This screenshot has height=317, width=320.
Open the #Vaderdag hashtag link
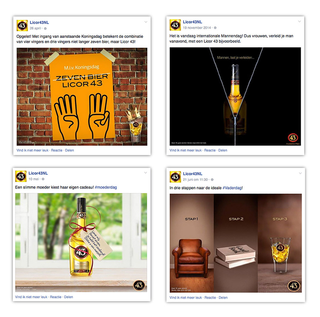[x=232, y=188]
